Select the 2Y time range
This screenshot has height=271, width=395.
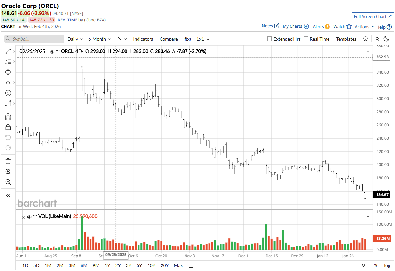click(118, 265)
